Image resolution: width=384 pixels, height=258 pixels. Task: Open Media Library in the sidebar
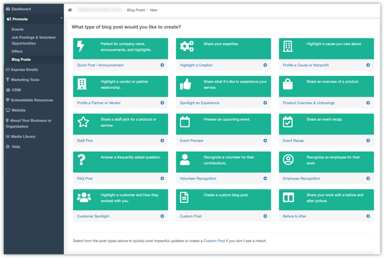23,137
